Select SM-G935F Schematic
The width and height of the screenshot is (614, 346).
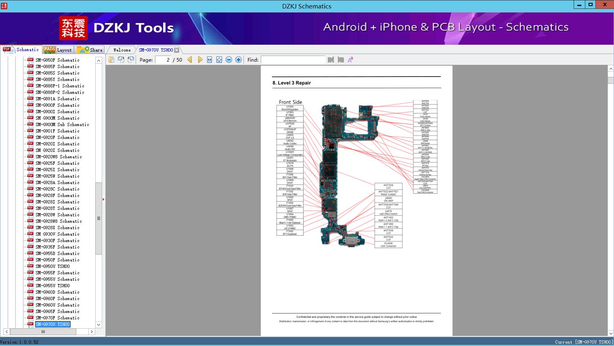[57, 247]
